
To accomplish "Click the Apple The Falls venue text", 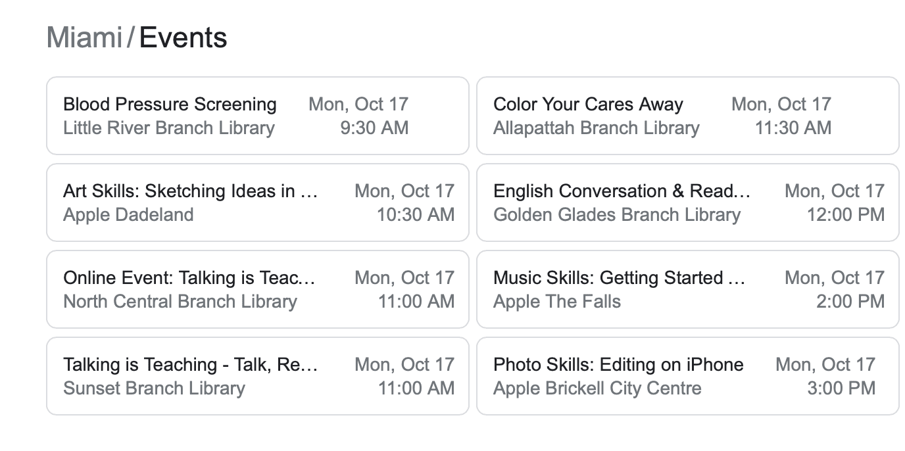I will [x=557, y=301].
